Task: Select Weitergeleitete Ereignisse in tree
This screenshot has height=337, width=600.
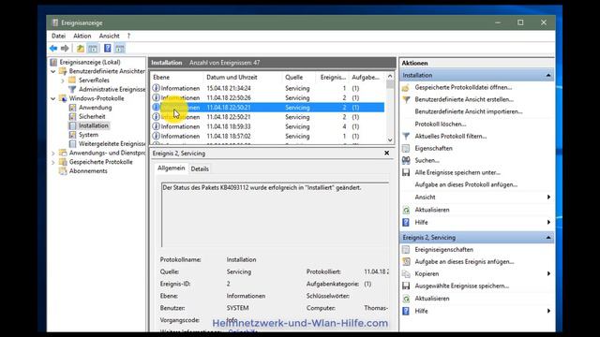Action: 112,143
